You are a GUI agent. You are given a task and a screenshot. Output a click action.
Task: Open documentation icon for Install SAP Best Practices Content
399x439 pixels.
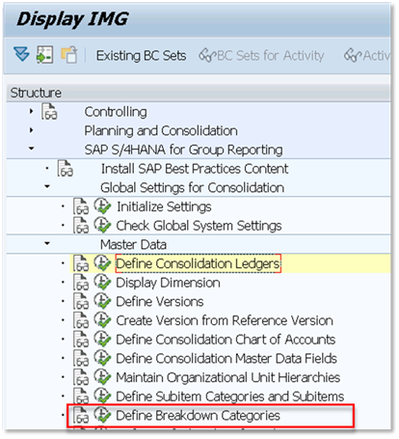66,169
